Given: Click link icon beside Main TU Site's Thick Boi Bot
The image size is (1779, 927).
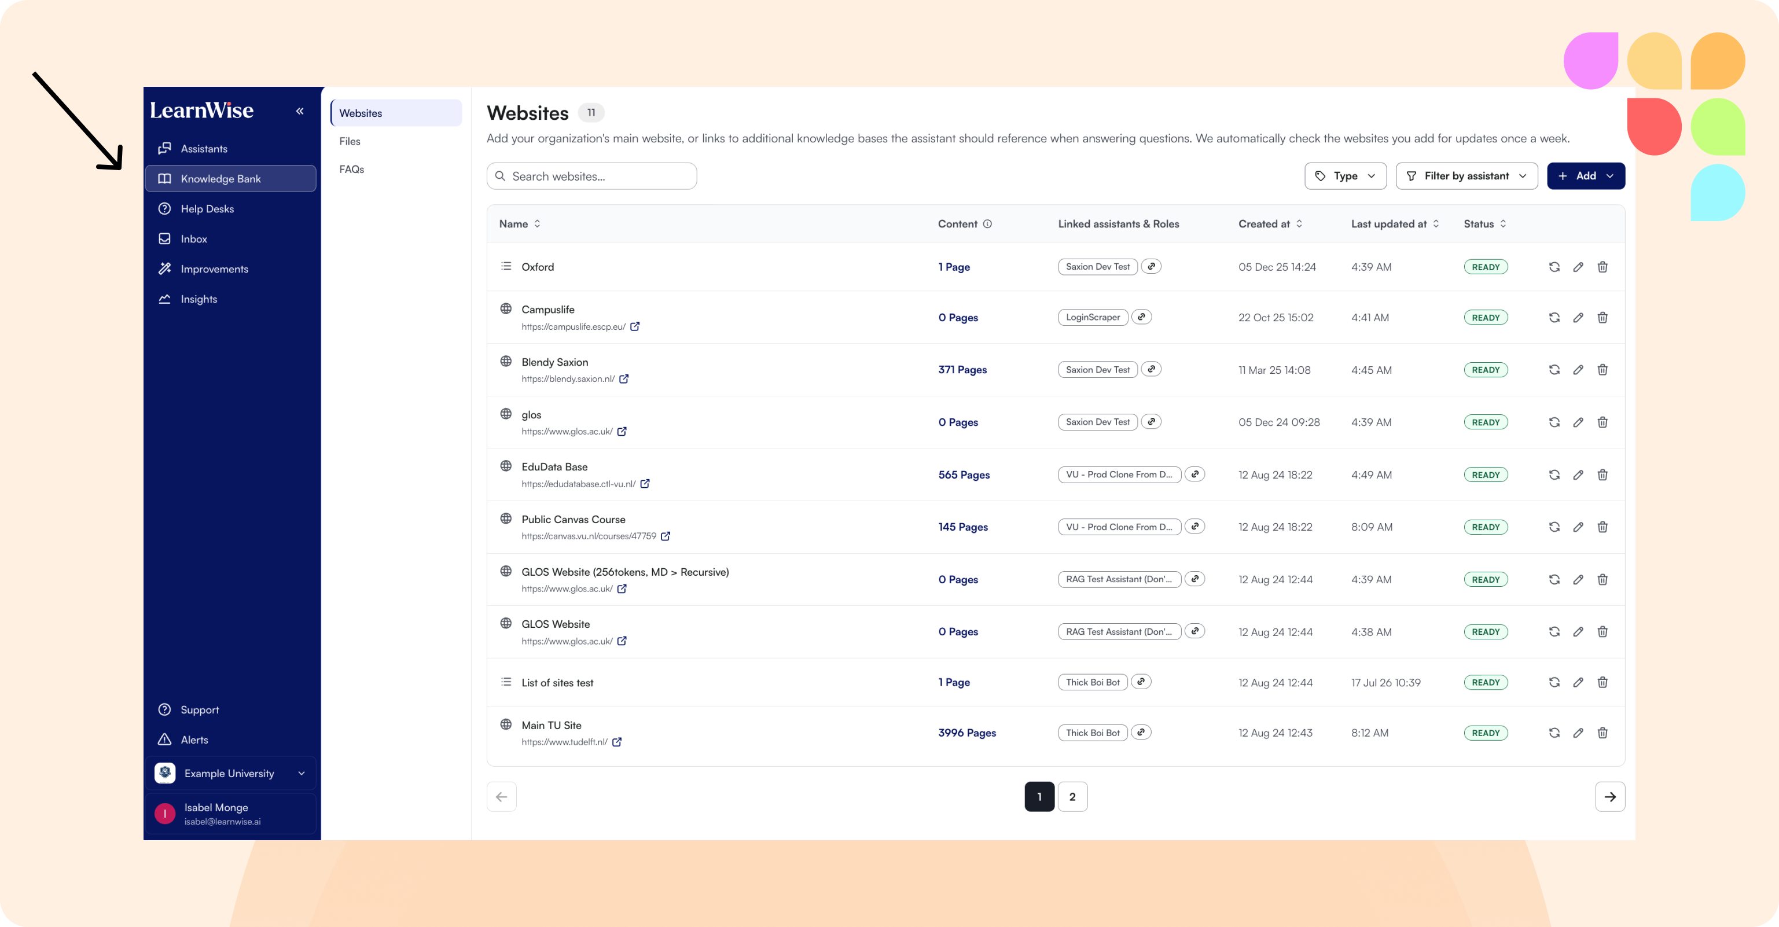Looking at the screenshot, I should click(x=1141, y=732).
